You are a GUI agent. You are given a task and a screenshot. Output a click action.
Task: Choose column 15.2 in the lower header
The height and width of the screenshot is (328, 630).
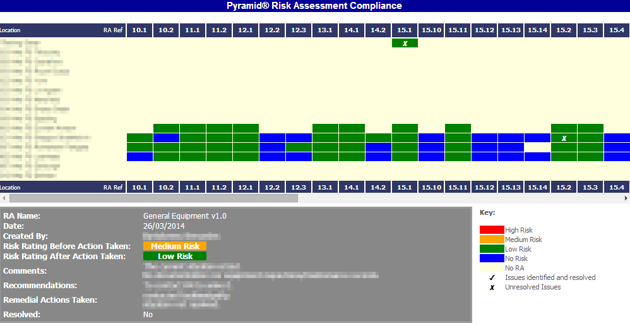[564, 188]
